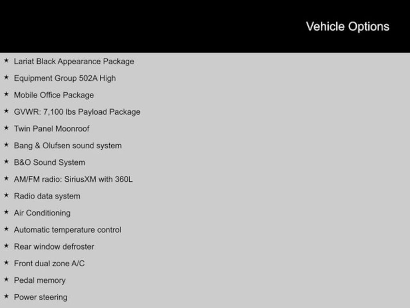Click the Mobile Office Package text
410x308 pixels.
54,95
